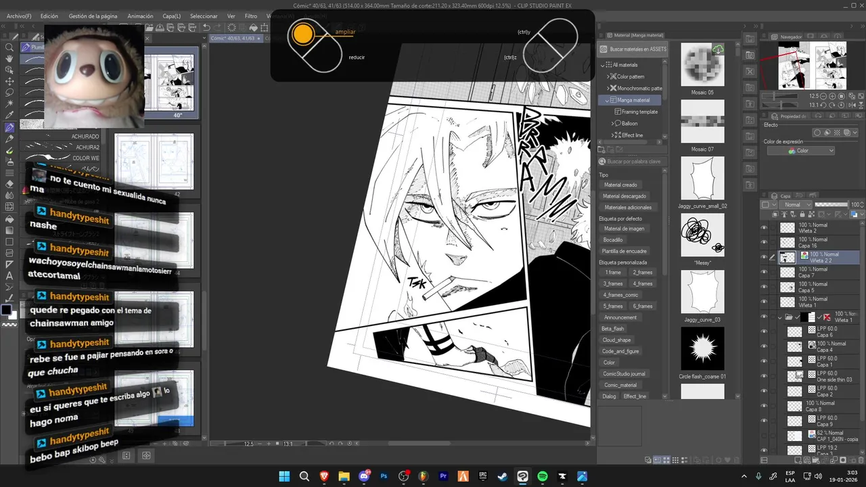
Task: Open the Gestión de la página menu
Action: (93, 16)
